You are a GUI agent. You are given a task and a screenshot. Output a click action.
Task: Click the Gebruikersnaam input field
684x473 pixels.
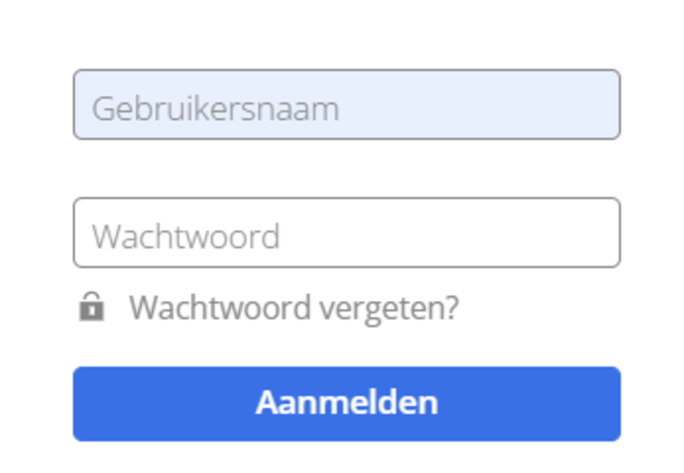[347, 105]
